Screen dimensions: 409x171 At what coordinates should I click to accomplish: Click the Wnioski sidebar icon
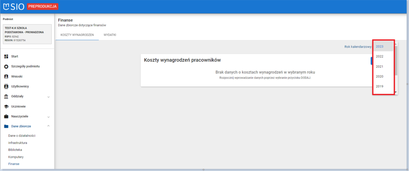click(x=6, y=76)
